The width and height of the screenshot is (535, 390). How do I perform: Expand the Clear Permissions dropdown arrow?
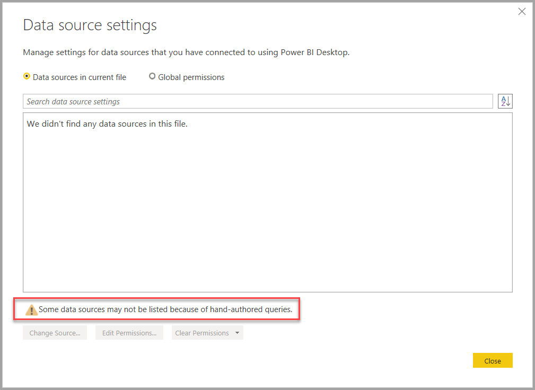point(237,333)
